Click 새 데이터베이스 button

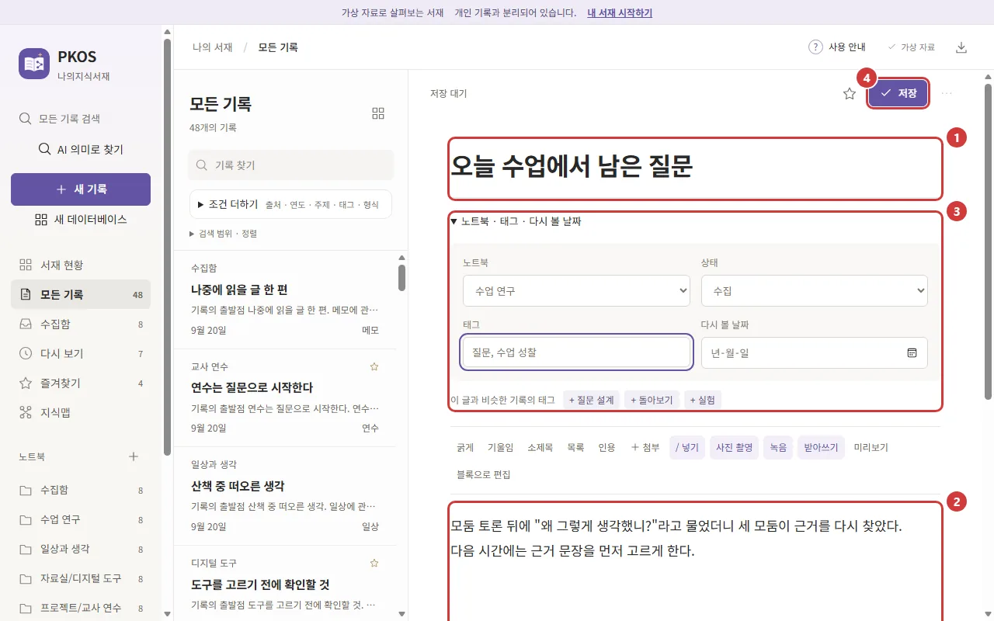[81, 220]
